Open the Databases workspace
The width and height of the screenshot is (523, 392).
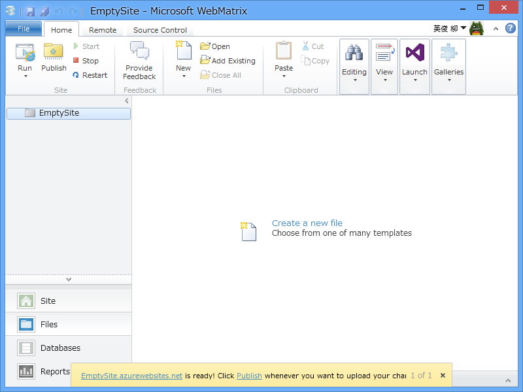69,348
